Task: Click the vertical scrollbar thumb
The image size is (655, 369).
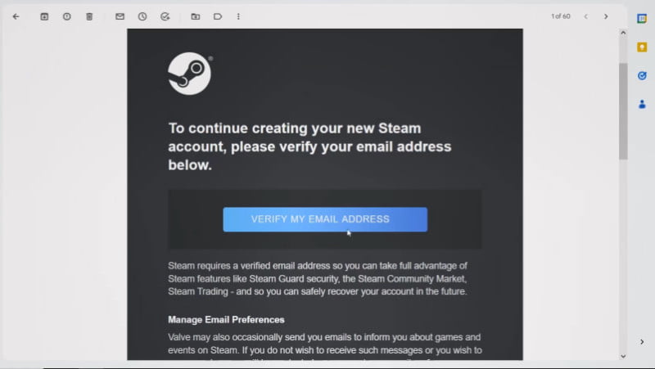Action: tap(623, 111)
